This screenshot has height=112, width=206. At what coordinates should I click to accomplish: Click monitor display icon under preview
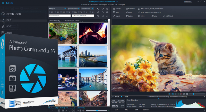tap(187, 94)
